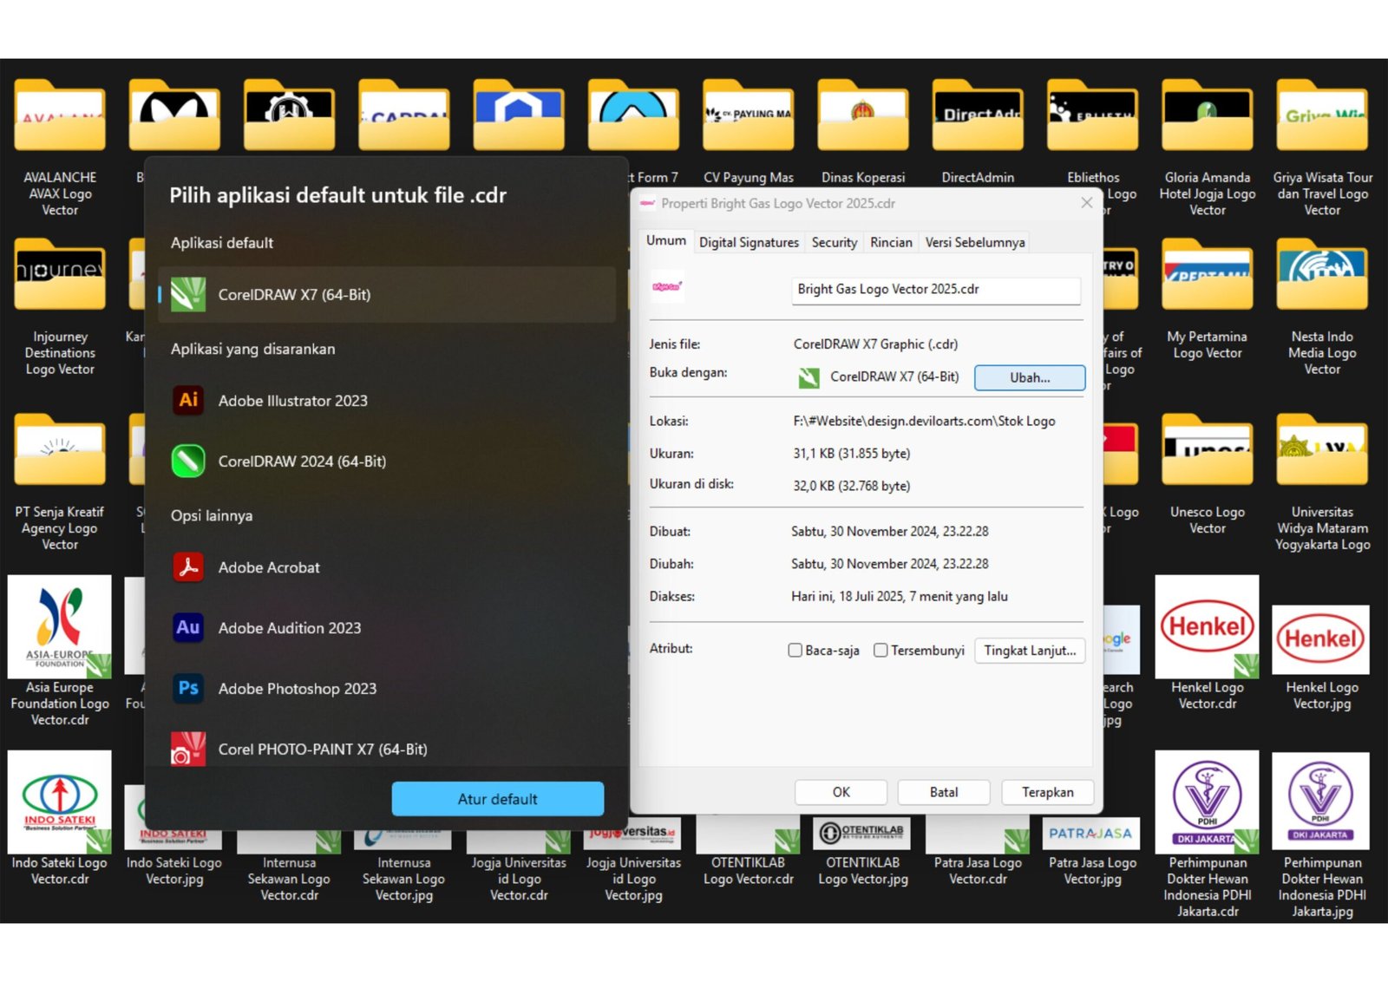The height and width of the screenshot is (982, 1388).
Task: Open the Security tab
Action: click(834, 243)
